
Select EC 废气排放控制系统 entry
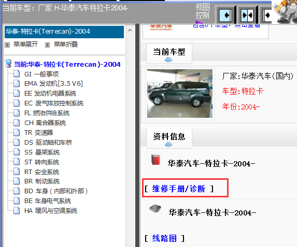coord(54,103)
